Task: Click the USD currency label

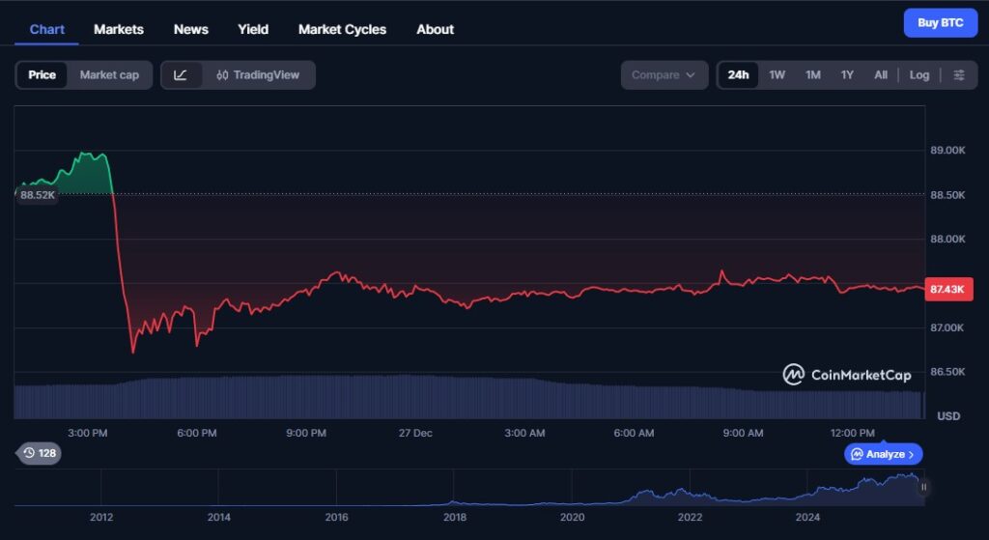Action: tap(948, 415)
